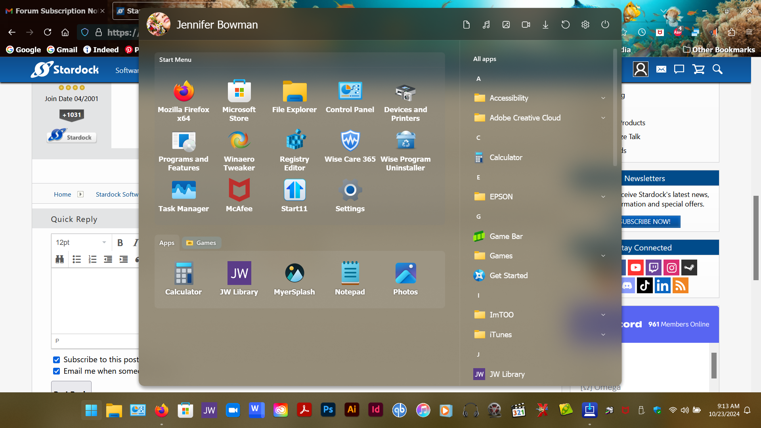Click Bold formatting in Quick Reply

click(x=120, y=243)
